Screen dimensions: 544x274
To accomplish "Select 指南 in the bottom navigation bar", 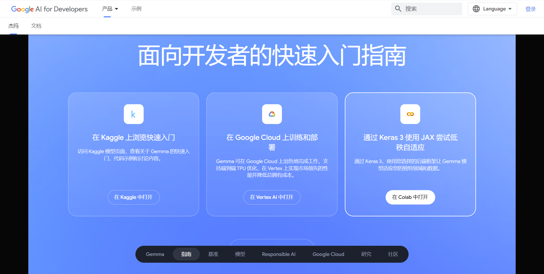I will click(186, 254).
